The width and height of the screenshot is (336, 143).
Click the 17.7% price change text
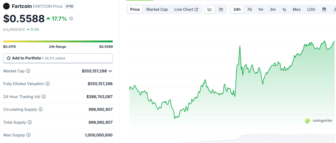click(59, 19)
